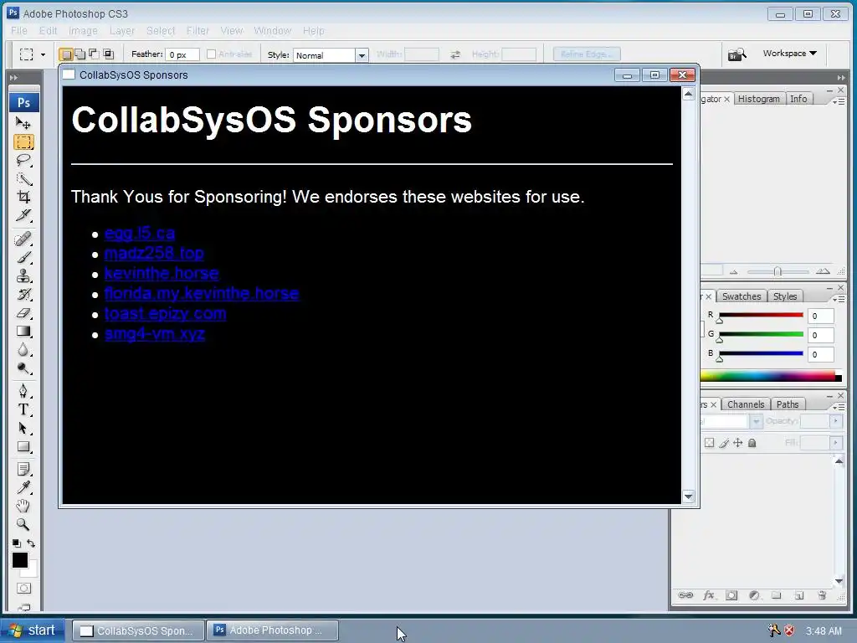Select the Notes tool
Image resolution: width=857 pixels, height=643 pixels.
23,469
